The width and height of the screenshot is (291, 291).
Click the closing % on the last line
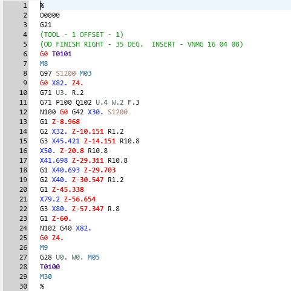42,286
